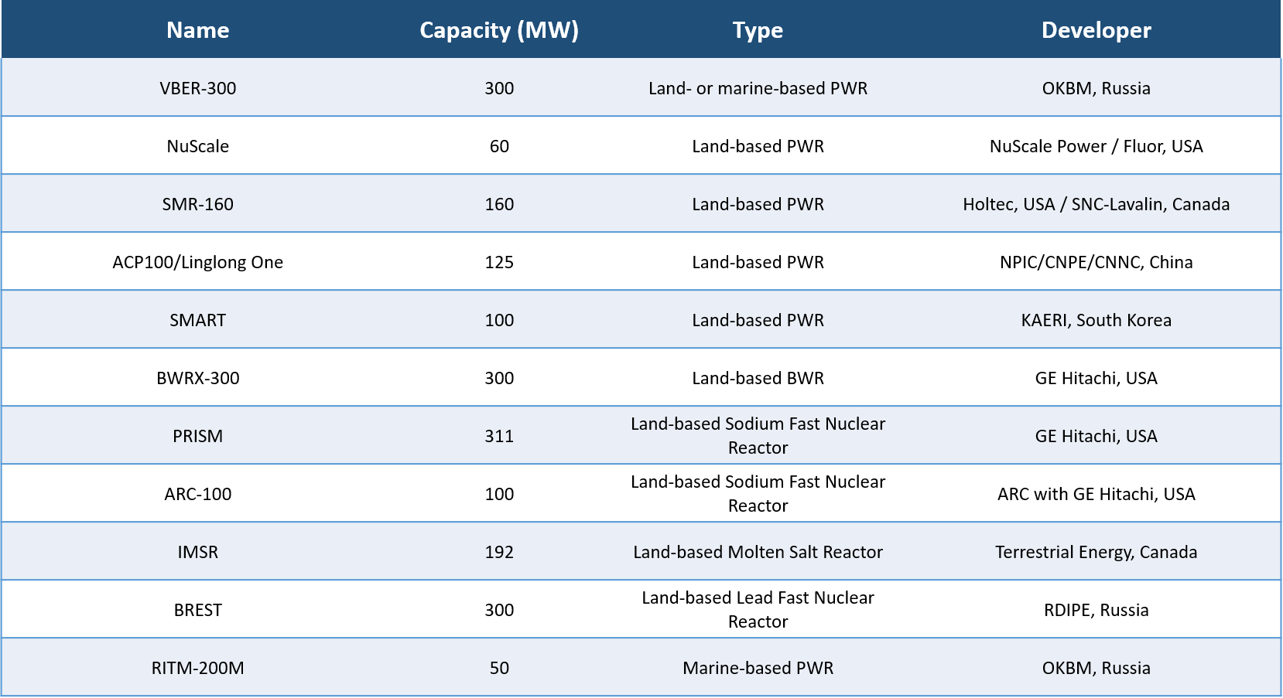Select the Terrestrial Energy, Canada developer cell
This screenshot has width=1283, height=698.
click(x=1097, y=551)
